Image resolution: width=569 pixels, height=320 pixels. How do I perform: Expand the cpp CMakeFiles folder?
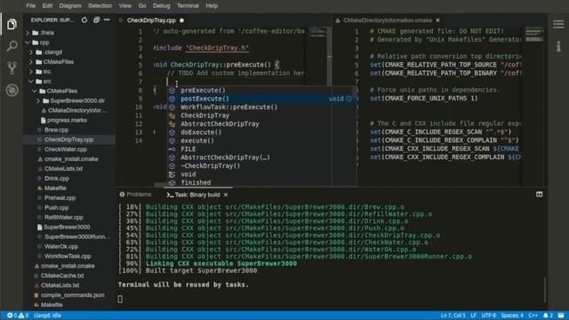coord(31,62)
